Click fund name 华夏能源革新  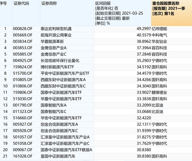click(52, 41)
